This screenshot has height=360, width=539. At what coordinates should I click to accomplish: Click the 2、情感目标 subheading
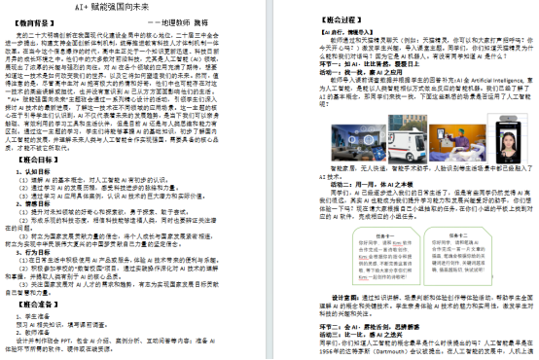click(33, 204)
